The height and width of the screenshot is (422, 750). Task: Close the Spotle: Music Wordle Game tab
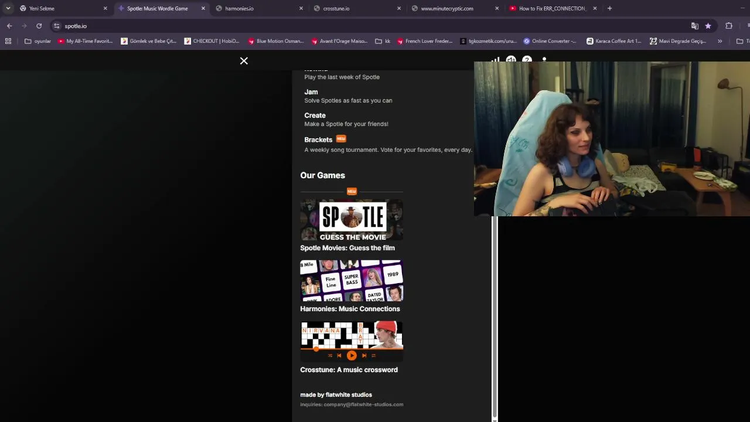(x=203, y=8)
